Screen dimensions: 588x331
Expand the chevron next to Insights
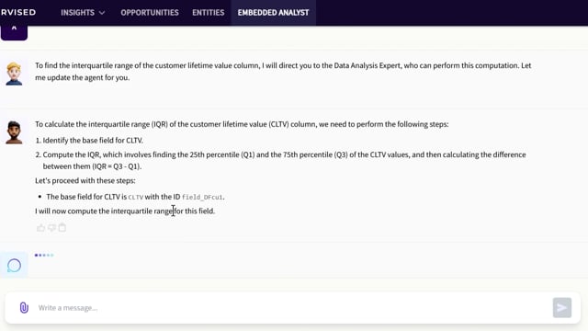coord(102,13)
